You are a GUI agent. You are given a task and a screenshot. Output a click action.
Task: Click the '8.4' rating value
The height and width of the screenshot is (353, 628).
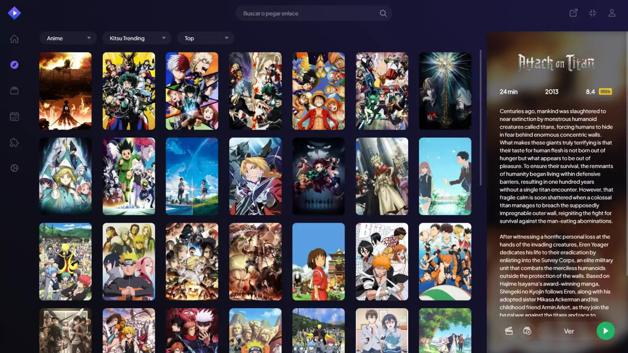[x=590, y=91]
